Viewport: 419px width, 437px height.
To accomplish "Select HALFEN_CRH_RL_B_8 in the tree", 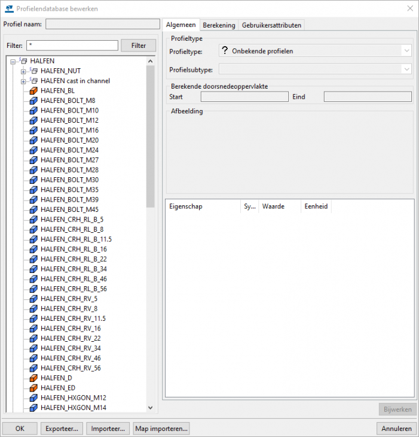I will [72, 229].
